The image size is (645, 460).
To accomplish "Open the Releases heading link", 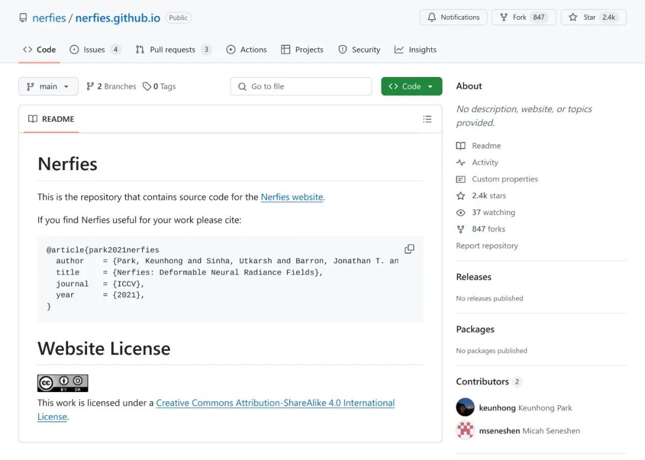I will point(474,277).
